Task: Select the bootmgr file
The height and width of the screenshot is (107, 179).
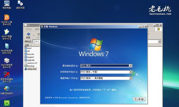Action: [30, 66]
